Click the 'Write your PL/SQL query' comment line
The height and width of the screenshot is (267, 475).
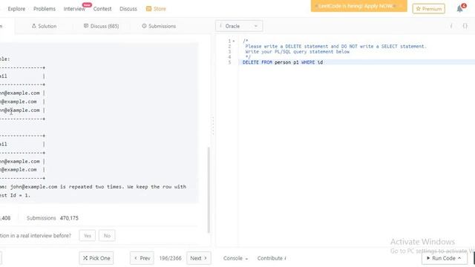coord(297,52)
